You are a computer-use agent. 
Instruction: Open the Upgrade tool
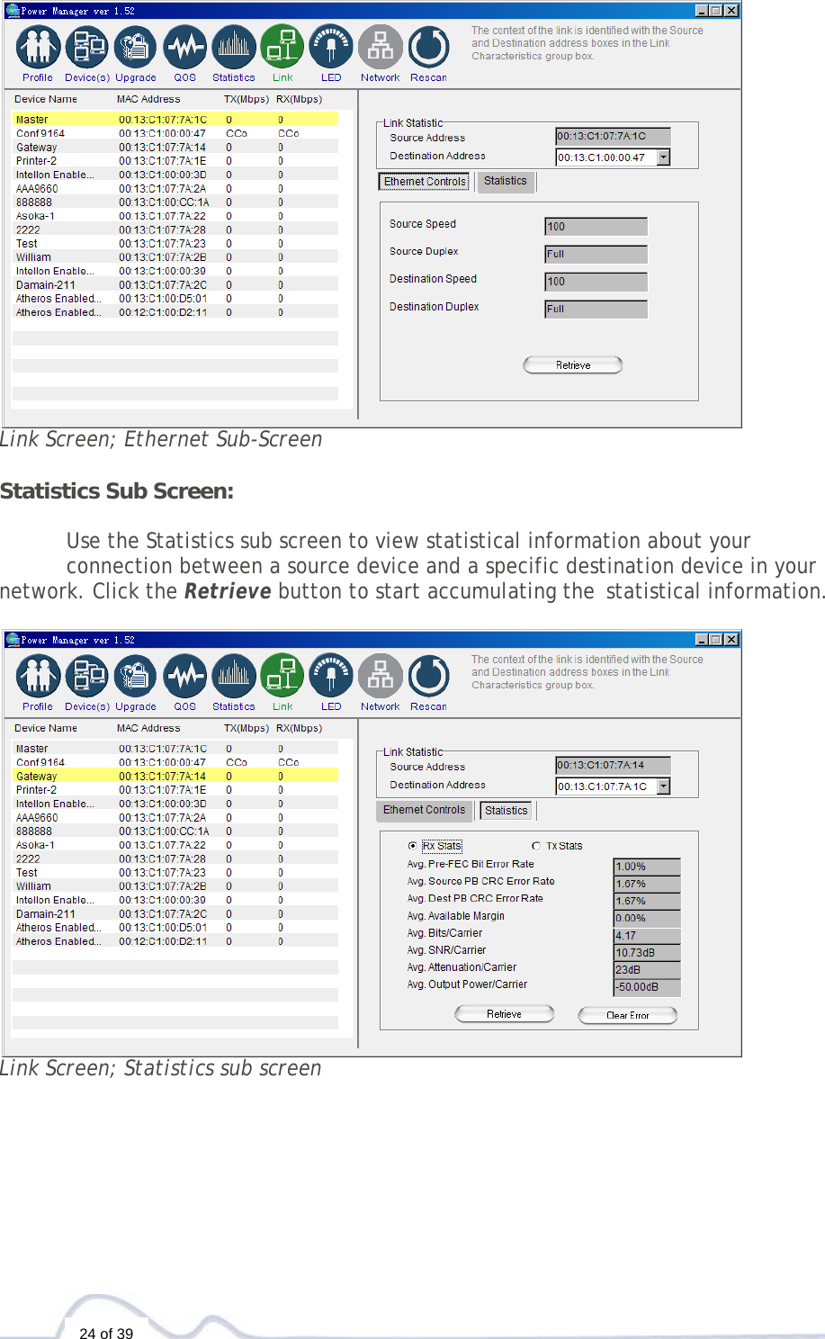135,47
